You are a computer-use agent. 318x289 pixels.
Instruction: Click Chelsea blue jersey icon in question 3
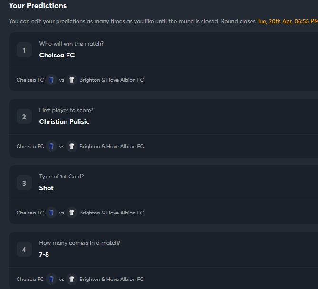51,213
